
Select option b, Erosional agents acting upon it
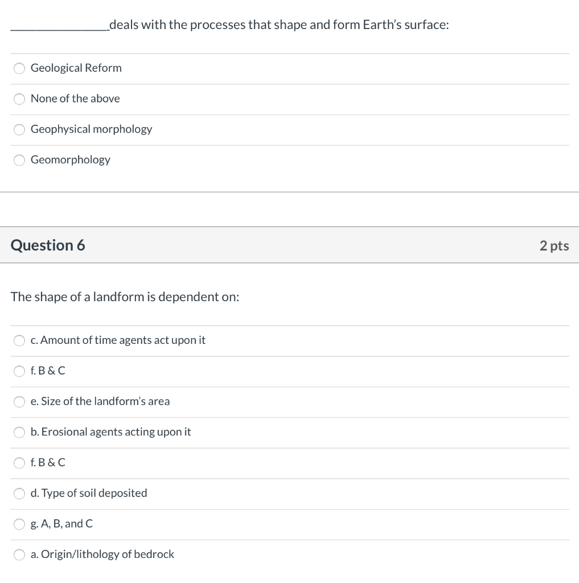tap(110, 432)
